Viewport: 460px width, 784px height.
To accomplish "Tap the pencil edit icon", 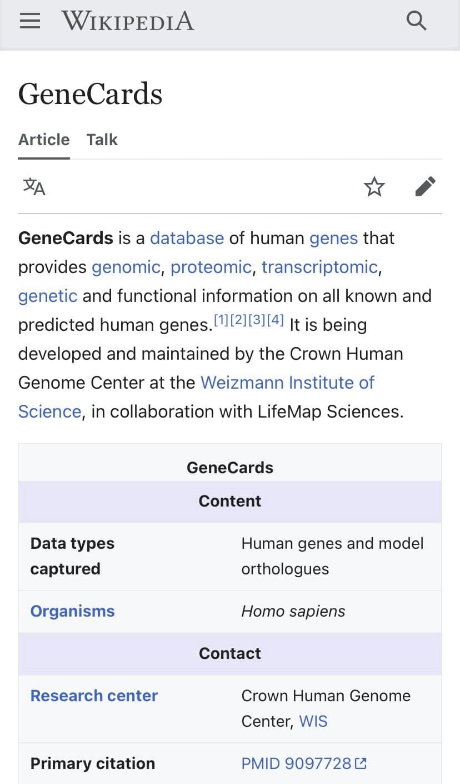I will tap(426, 186).
